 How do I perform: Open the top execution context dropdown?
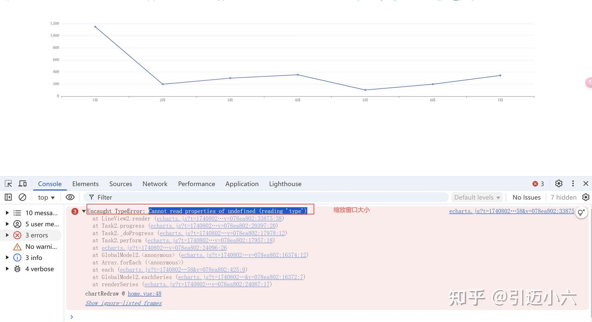click(45, 197)
